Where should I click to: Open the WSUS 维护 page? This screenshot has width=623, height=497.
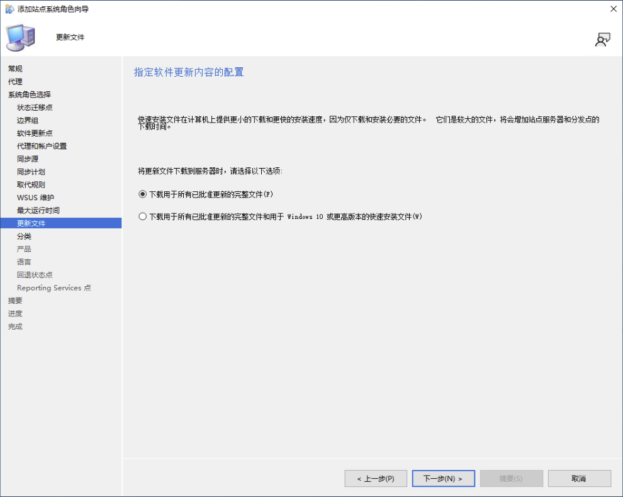click(x=35, y=198)
